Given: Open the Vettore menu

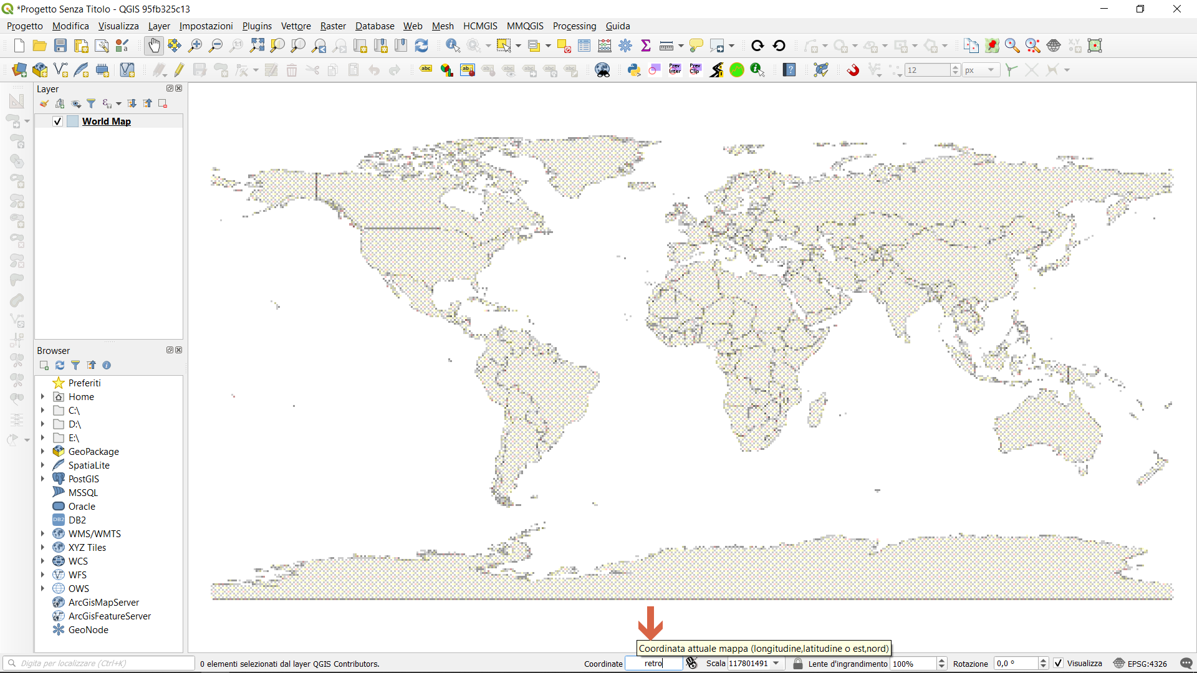Looking at the screenshot, I should (x=296, y=26).
